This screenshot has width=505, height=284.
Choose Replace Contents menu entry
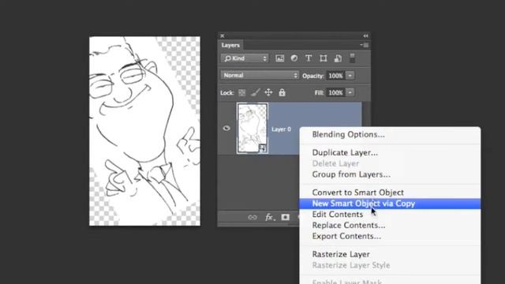tap(390, 226)
